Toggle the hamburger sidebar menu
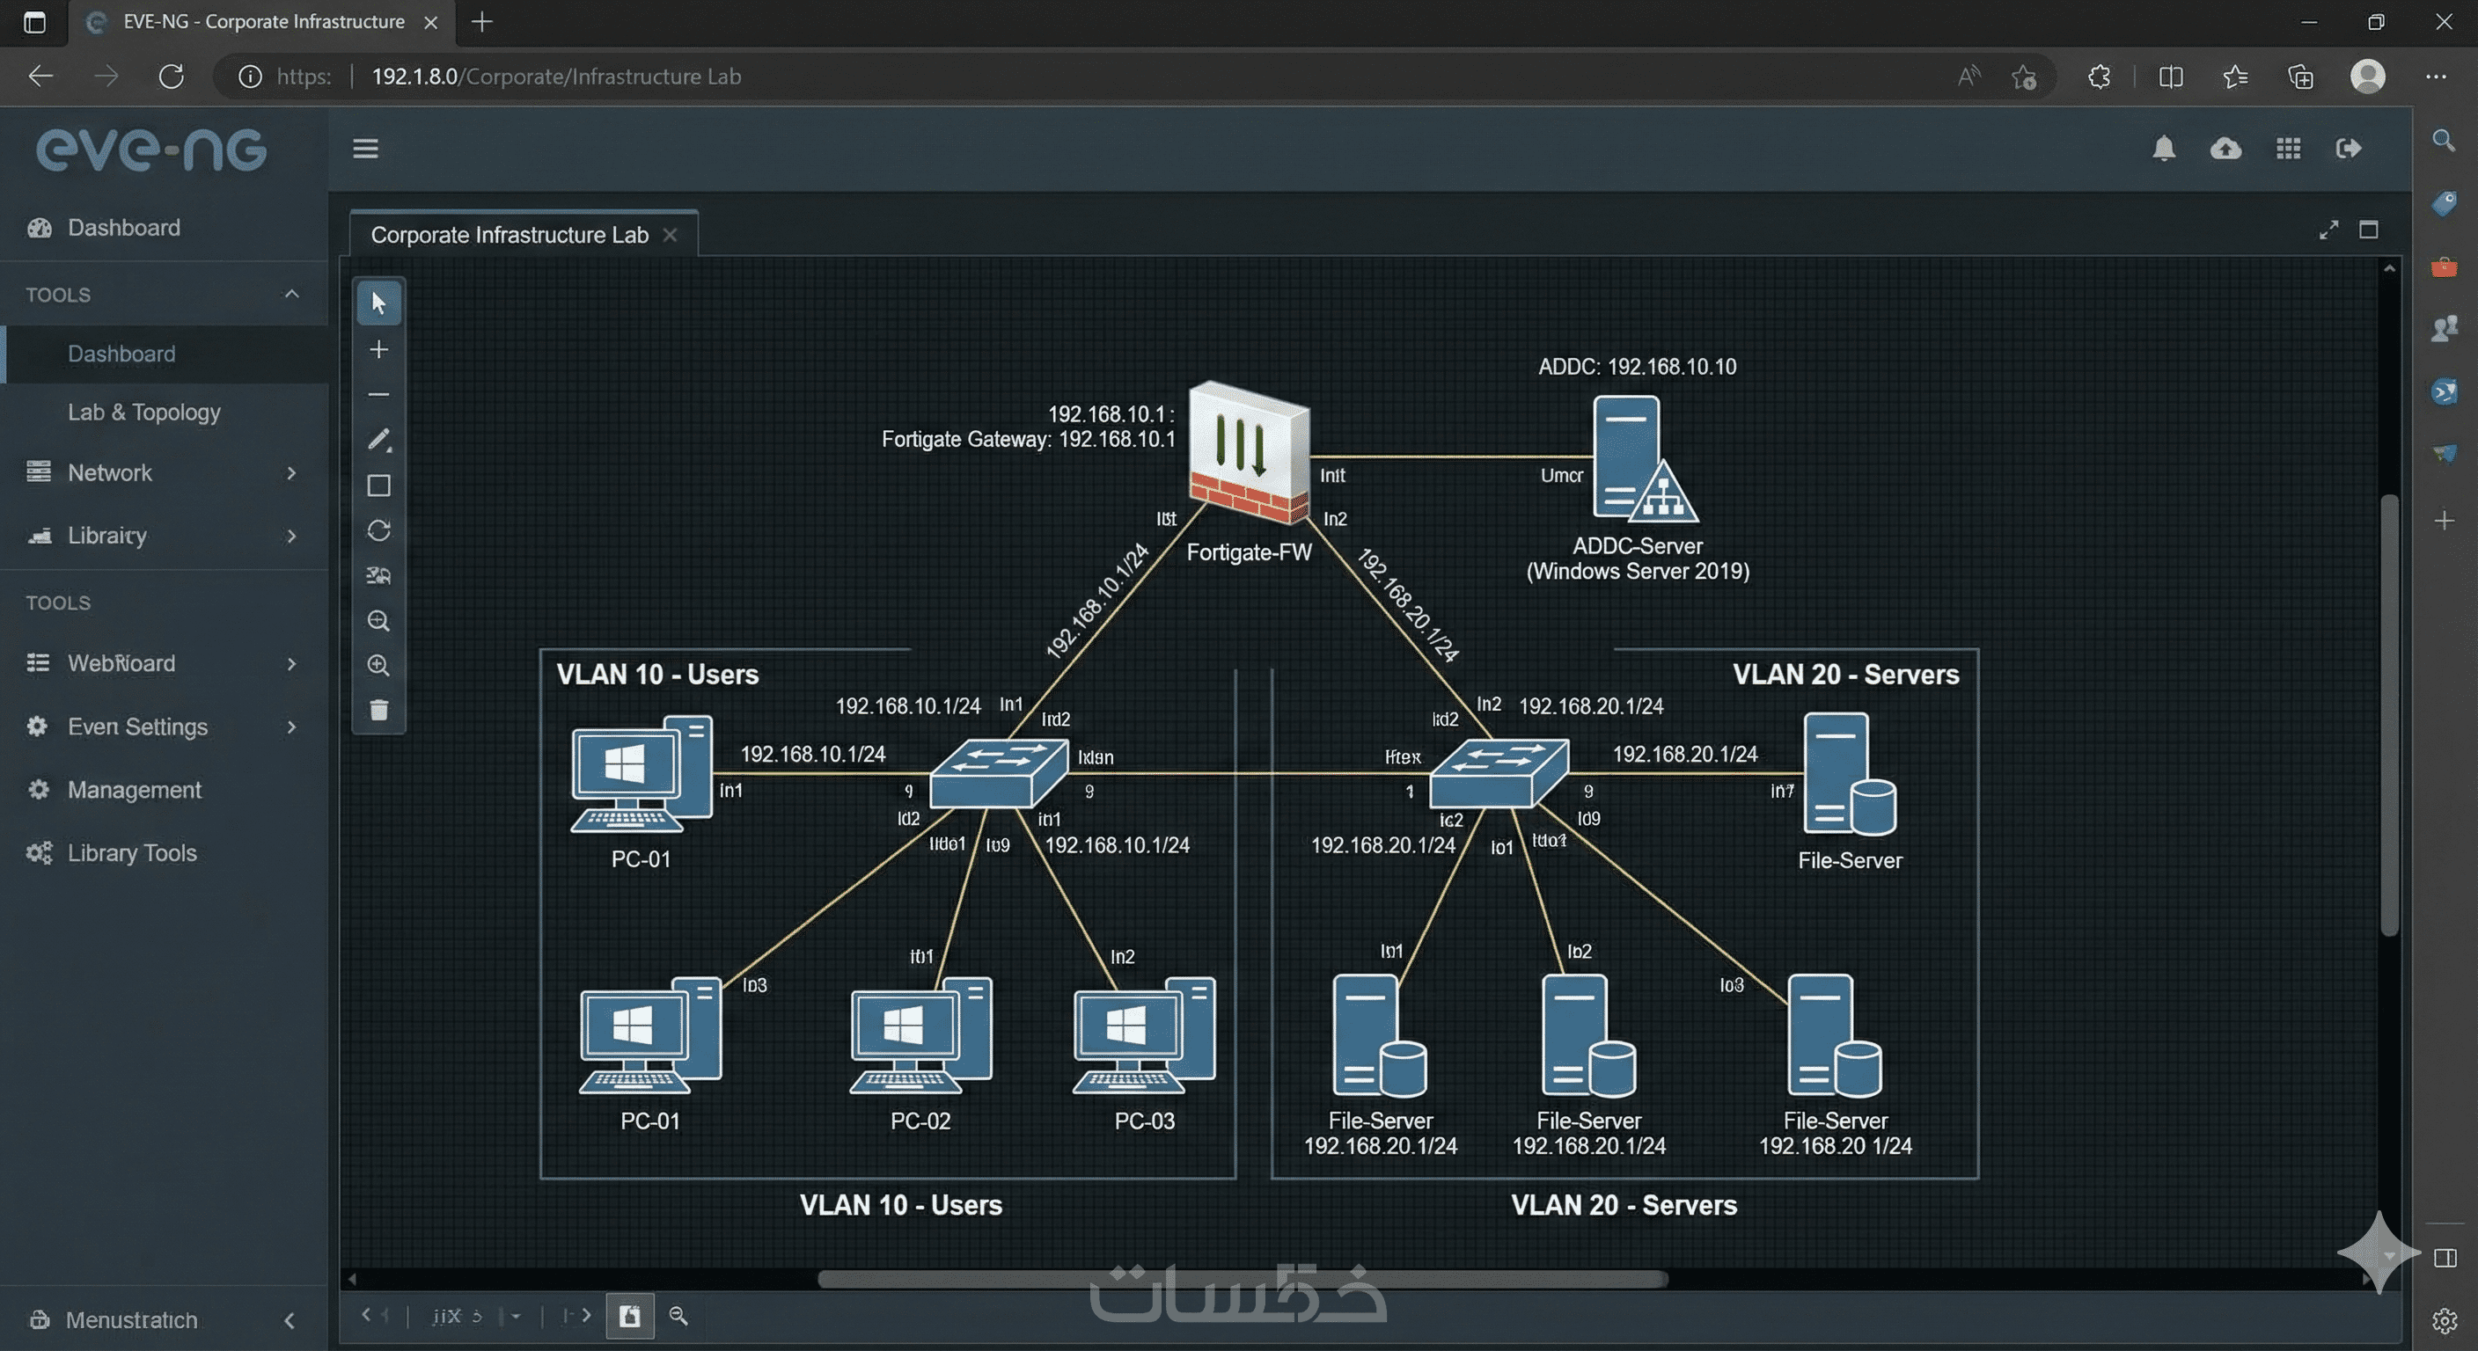This screenshot has width=2478, height=1351. coord(365,148)
